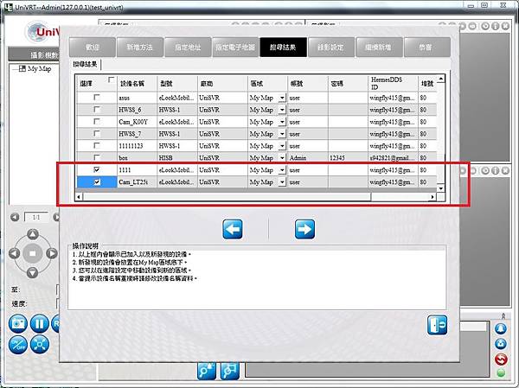Click the HermesDDS ID column header
The width and height of the screenshot is (519, 388).
393,84
